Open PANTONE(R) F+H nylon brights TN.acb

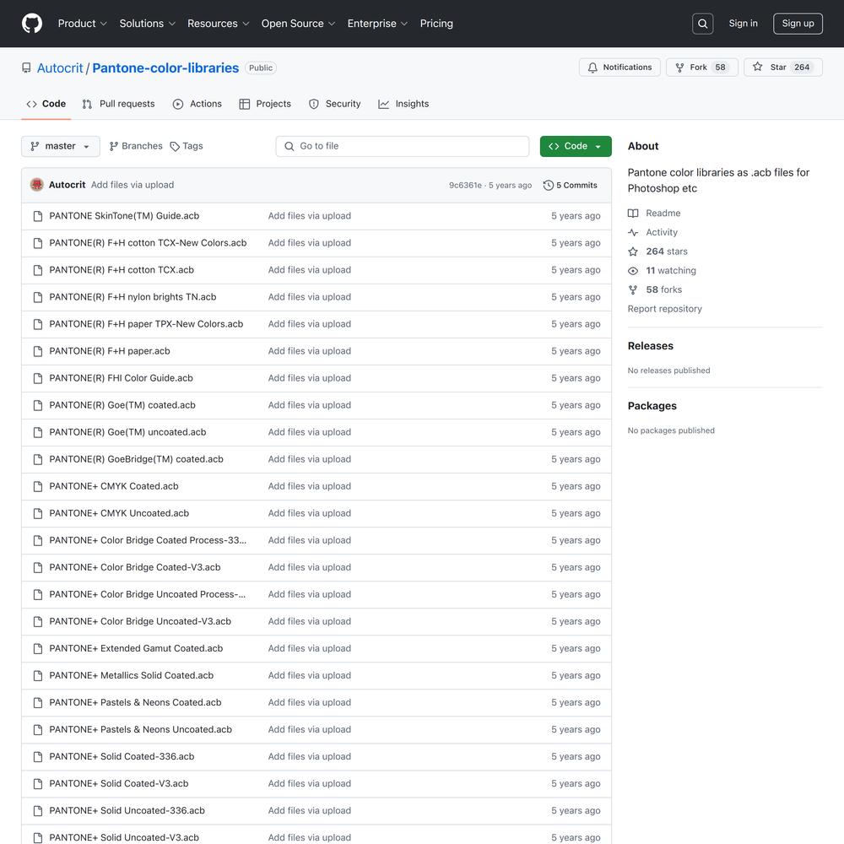click(133, 297)
